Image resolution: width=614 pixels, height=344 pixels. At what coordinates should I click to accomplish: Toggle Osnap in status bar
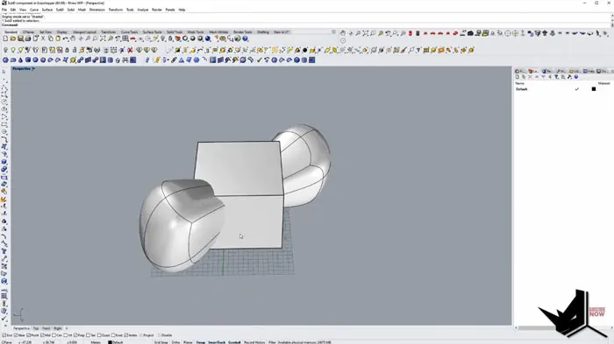click(201, 342)
